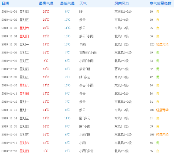Click 东北风3-4级 wind cell

pos(123,53)
